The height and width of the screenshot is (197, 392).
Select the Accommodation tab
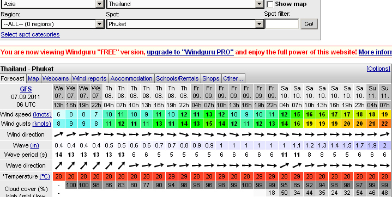click(x=131, y=78)
